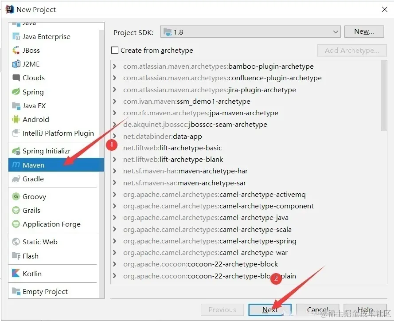Click the Groovy icon
The height and width of the screenshot is (321, 394).
(x=16, y=196)
